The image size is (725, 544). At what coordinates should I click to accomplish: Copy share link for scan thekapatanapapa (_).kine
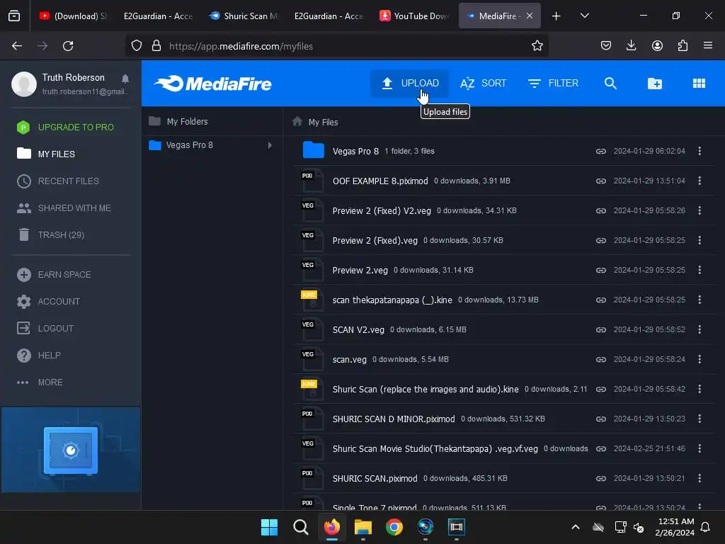pos(600,300)
